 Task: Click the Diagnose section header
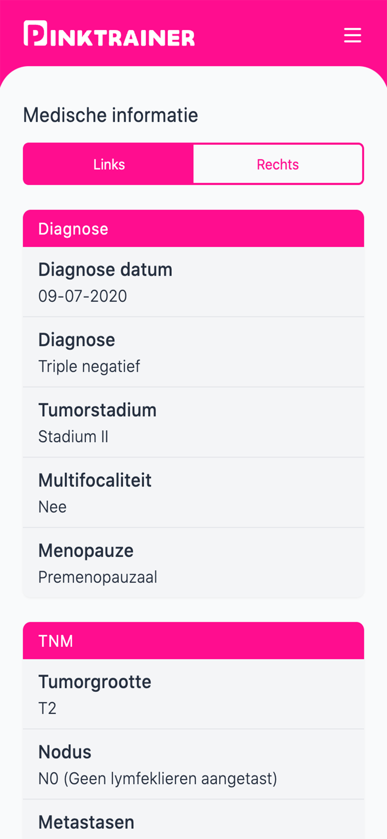point(193,229)
